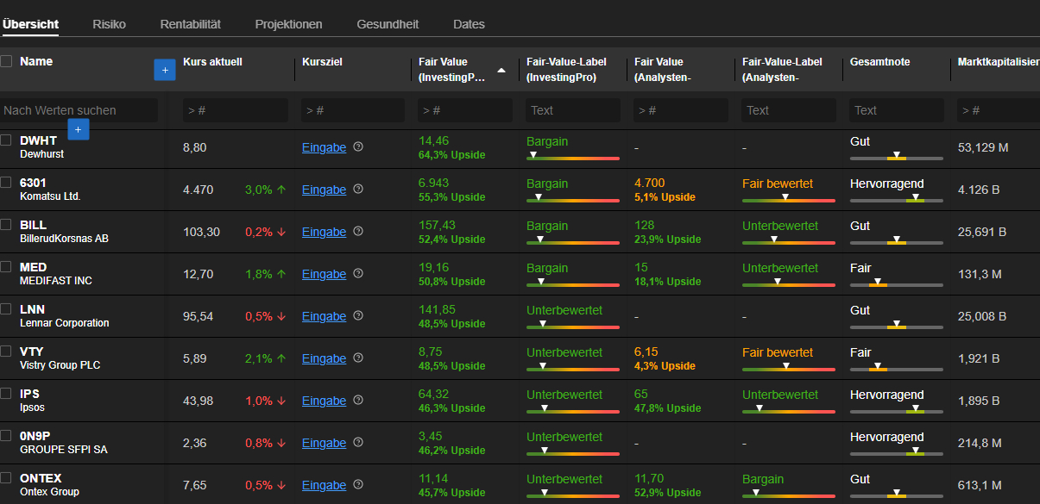Click the help icon in the BILL row
This screenshot has height=504, width=1040.
(358, 231)
